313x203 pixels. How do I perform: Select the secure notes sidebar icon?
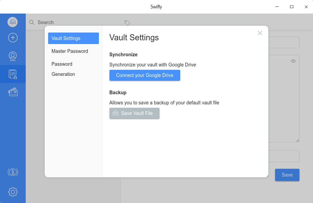click(x=13, y=74)
